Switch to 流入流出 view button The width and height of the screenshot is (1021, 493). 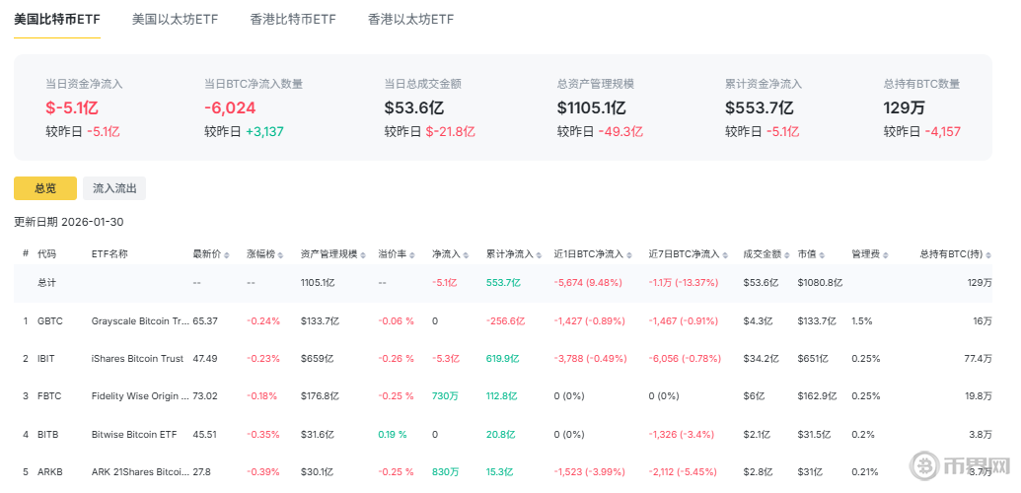114,188
